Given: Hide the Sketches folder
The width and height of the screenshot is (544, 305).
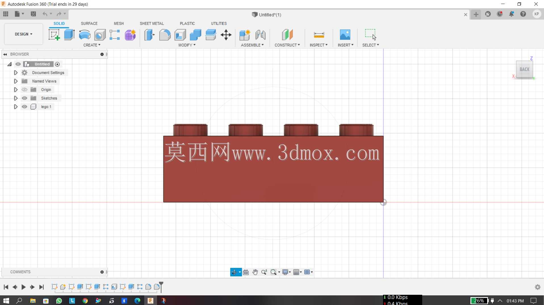Looking at the screenshot, I should tap(25, 98).
